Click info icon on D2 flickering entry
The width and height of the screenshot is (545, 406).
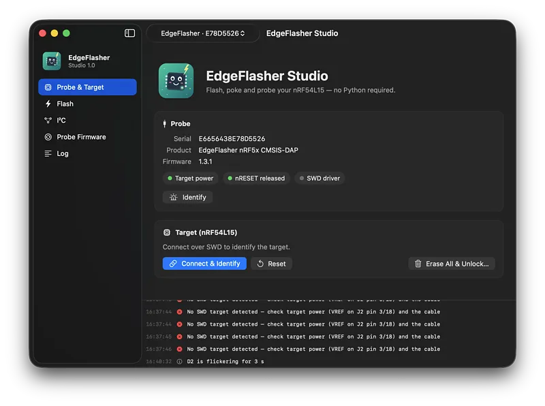click(x=179, y=362)
